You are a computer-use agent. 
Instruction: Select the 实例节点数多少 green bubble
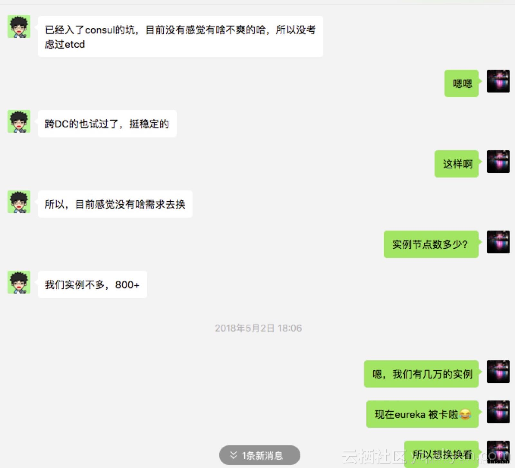click(x=431, y=244)
